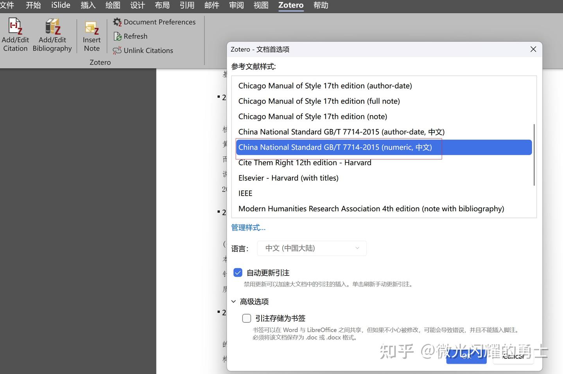This screenshot has width=563, height=374.
Task: Select GB/T 7714-2015 (author-date, 中文) style
Action: [x=384, y=132]
